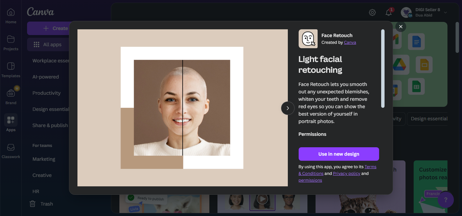This screenshot has width=462, height=216.
Task: Show next preview image arrow
Action: [288, 108]
